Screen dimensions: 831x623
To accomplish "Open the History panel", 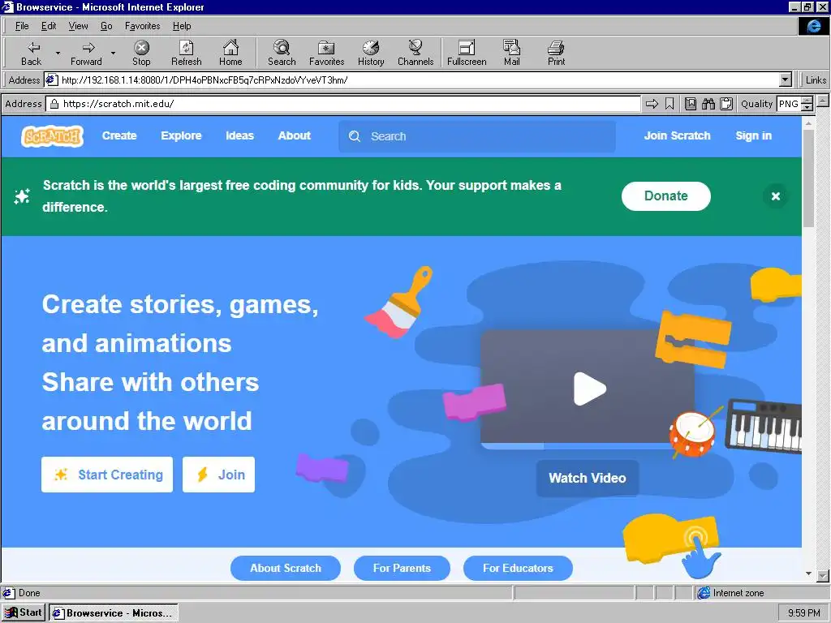I will (x=370, y=54).
